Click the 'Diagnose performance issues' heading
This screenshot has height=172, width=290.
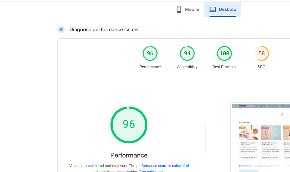(104, 30)
